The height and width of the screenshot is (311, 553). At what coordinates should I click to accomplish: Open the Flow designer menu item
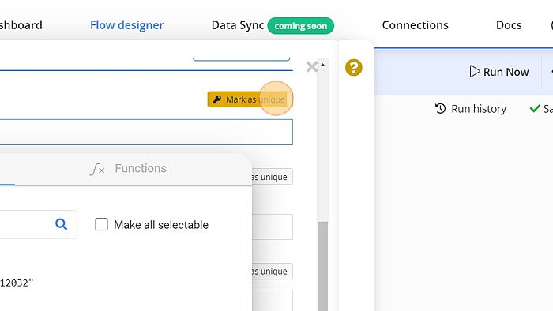[126, 25]
